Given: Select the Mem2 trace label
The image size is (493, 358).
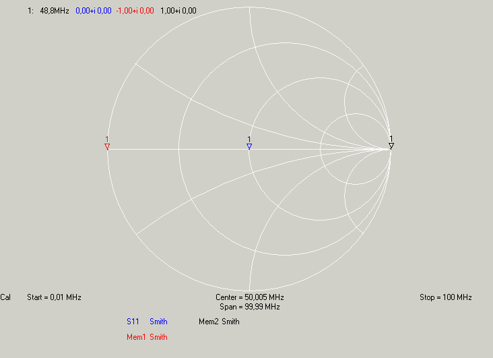Looking at the screenshot, I should [x=209, y=322].
